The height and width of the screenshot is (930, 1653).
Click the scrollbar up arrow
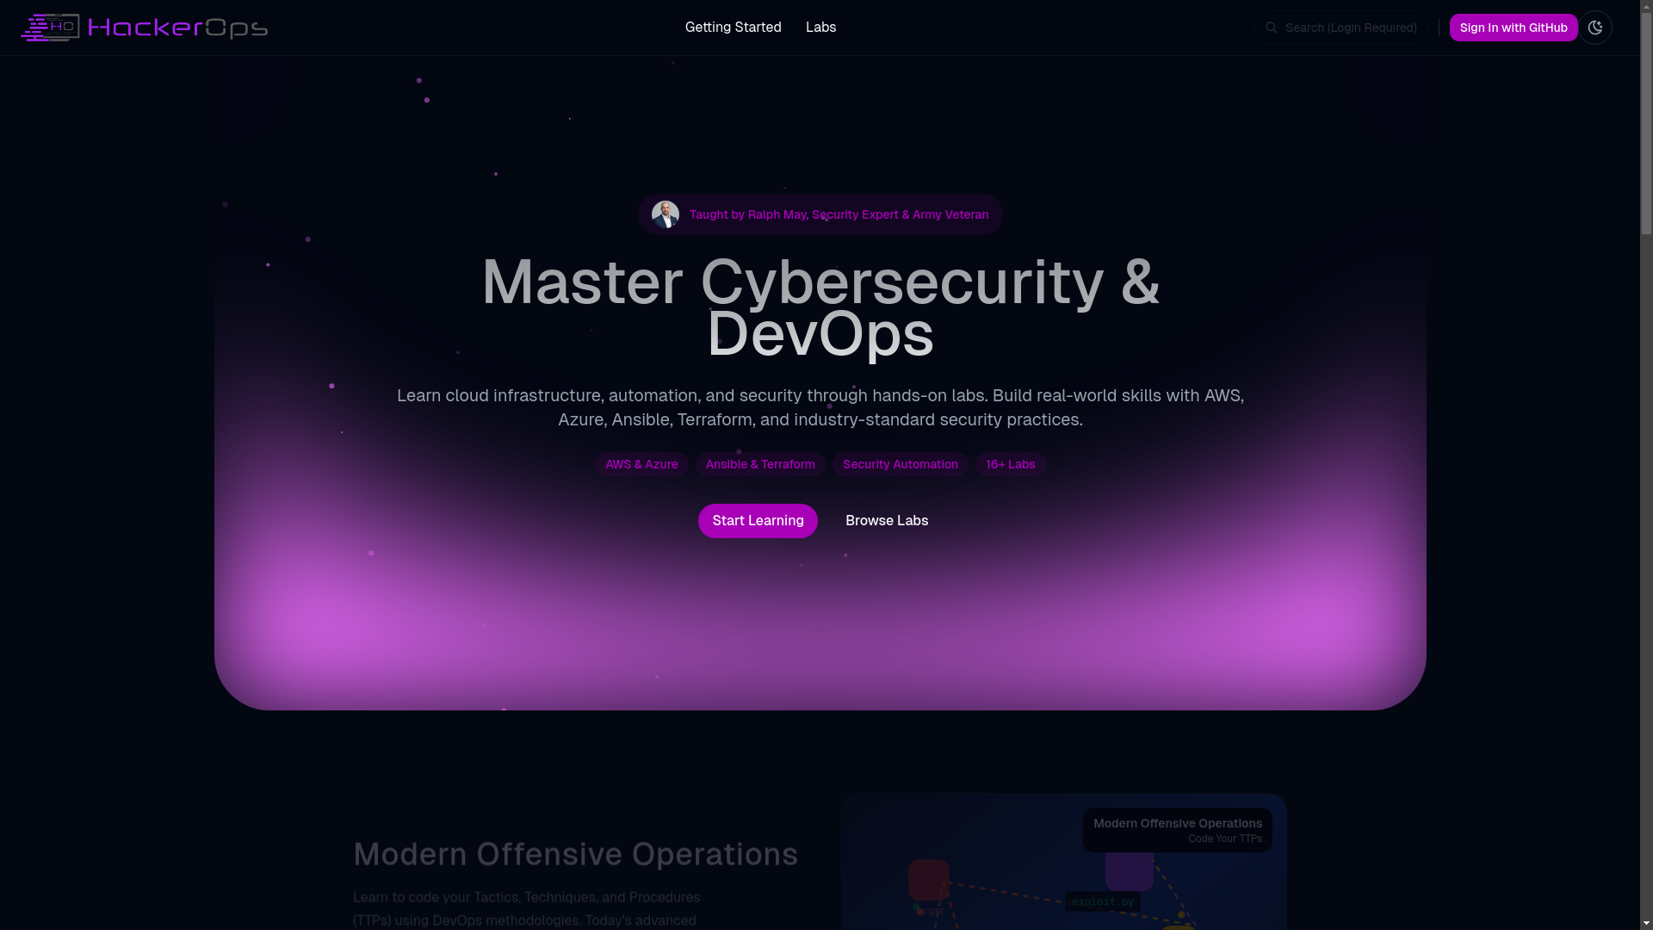tap(1646, 6)
